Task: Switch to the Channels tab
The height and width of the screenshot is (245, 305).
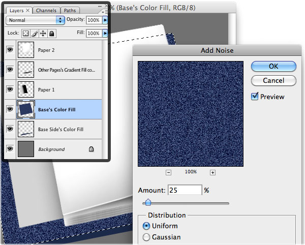Action: click(x=46, y=11)
